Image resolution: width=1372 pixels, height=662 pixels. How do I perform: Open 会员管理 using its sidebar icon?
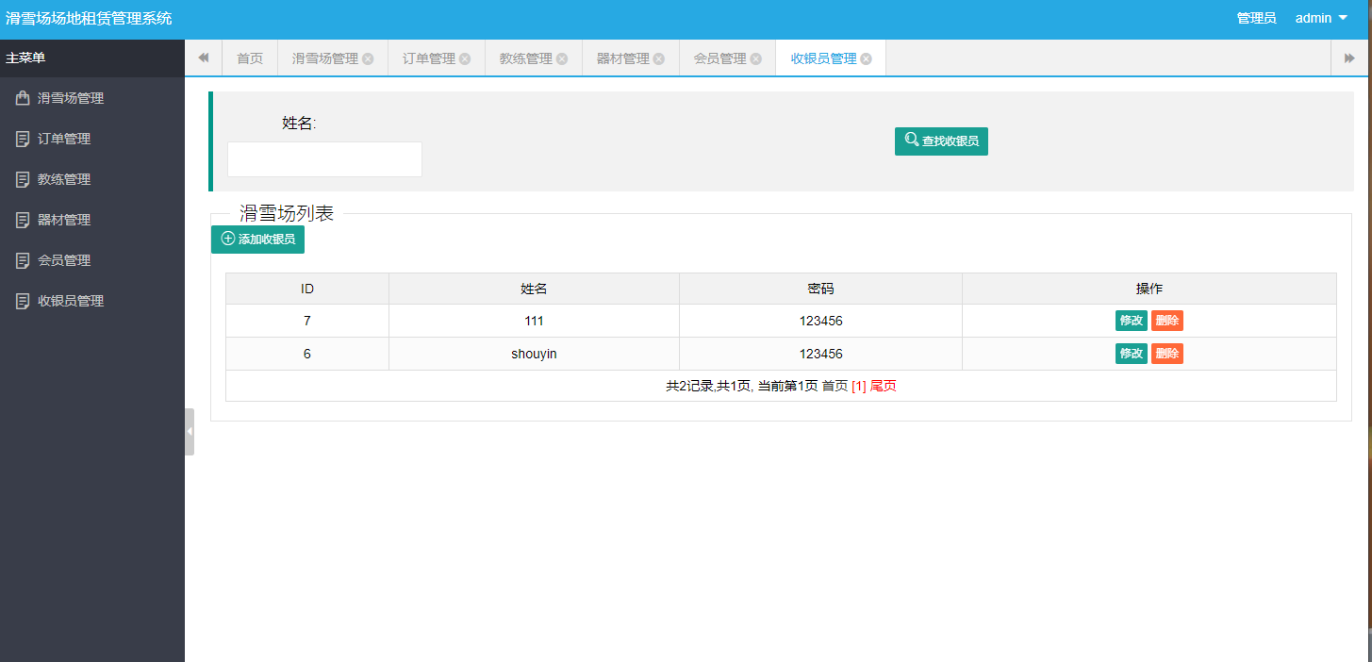pos(22,259)
